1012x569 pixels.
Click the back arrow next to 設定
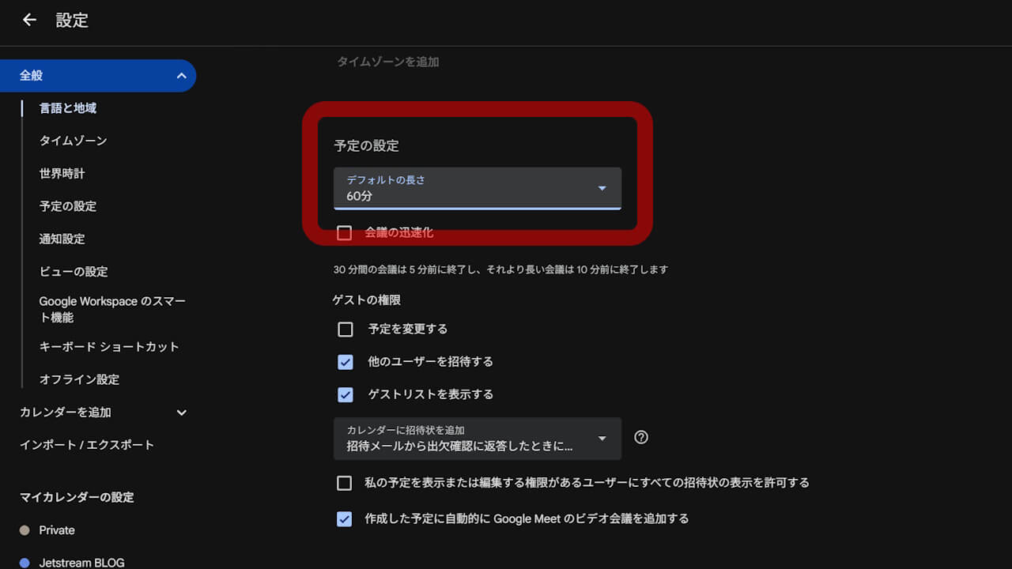pyautogui.click(x=29, y=21)
